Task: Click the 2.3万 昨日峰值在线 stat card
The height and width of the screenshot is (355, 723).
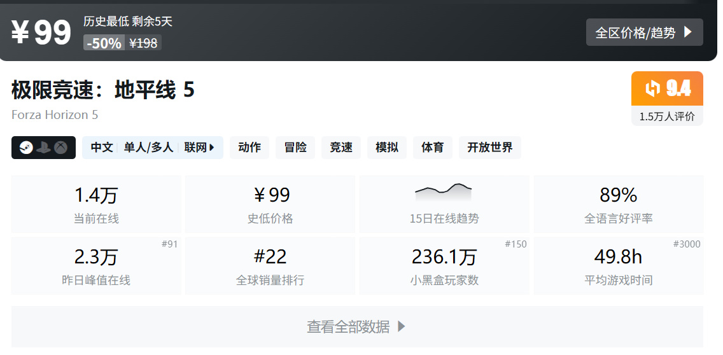Action: (x=96, y=266)
